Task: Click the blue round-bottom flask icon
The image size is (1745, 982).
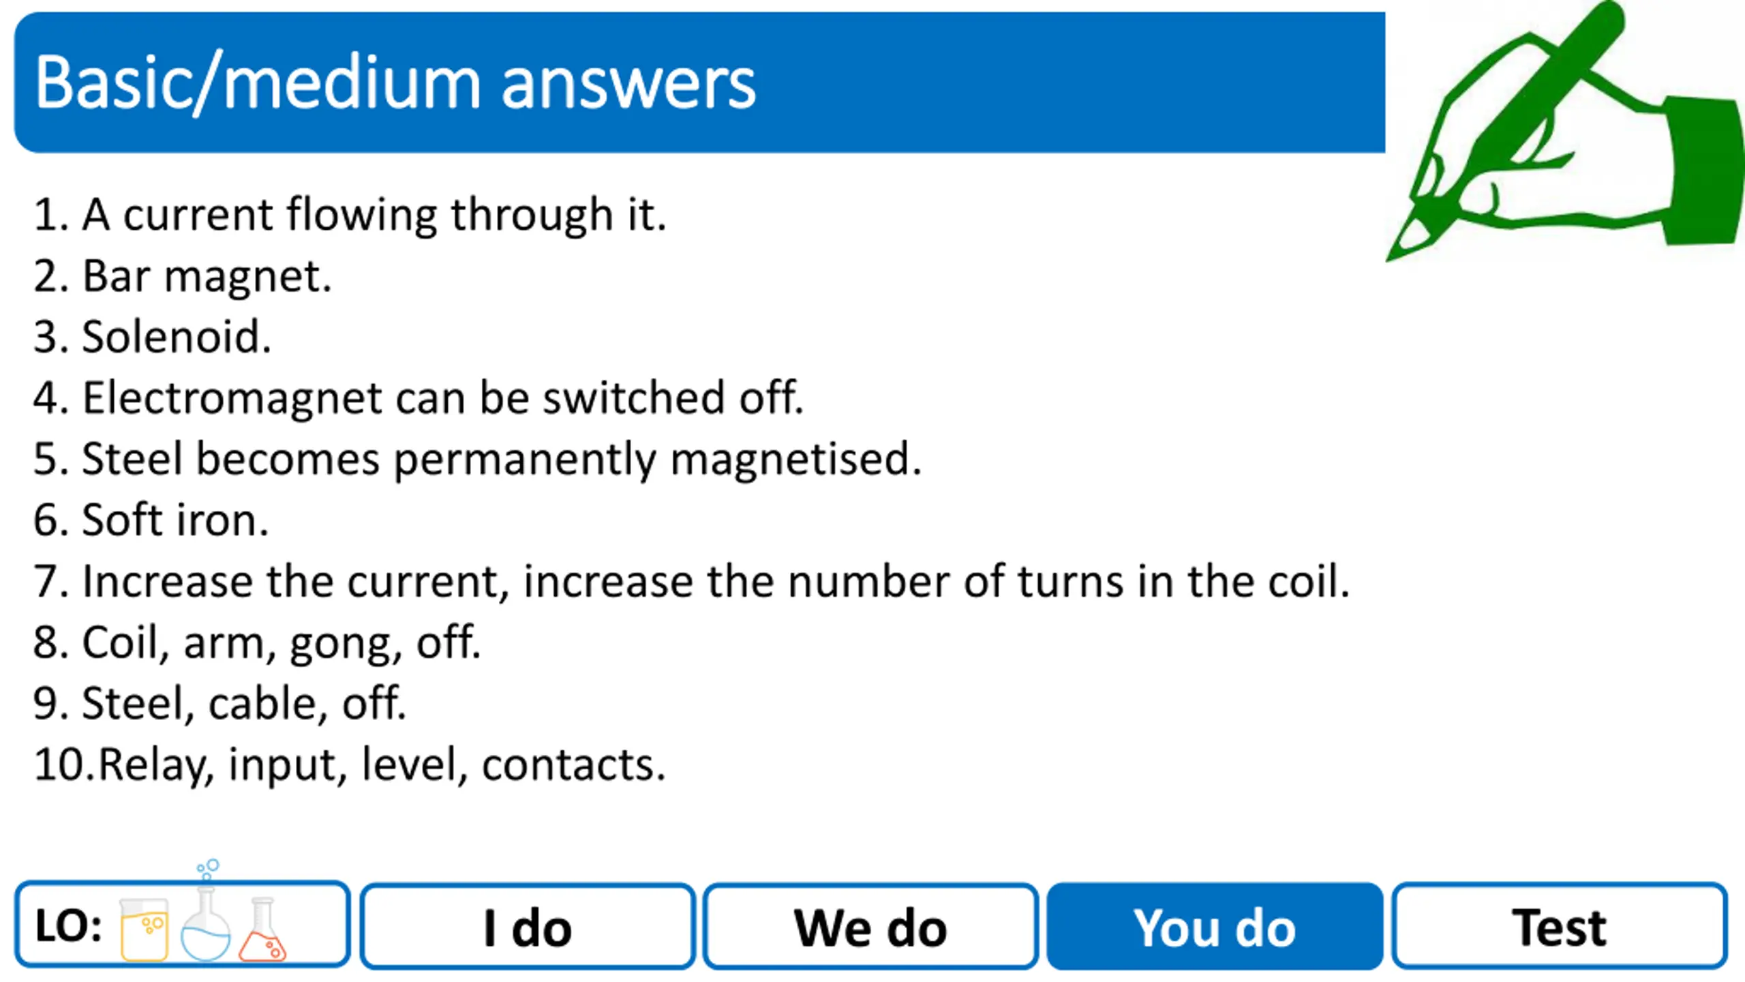Action: [x=205, y=923]
